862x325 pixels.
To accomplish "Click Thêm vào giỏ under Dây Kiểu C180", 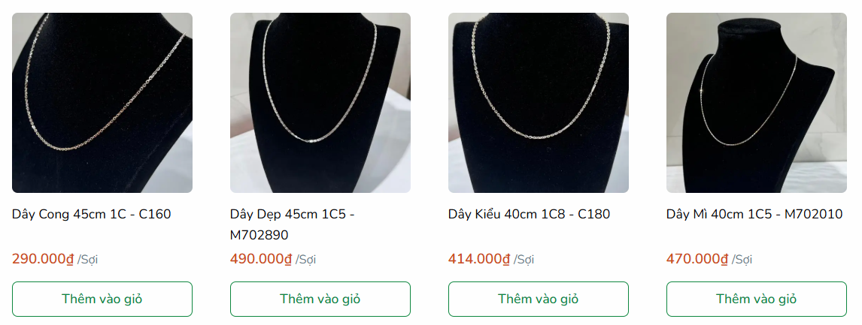I will coord(539,299).
